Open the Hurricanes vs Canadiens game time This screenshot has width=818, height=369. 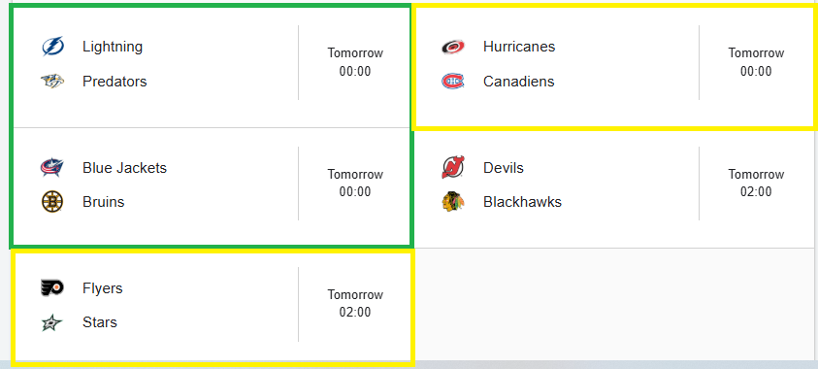click(x=756, y=62)
